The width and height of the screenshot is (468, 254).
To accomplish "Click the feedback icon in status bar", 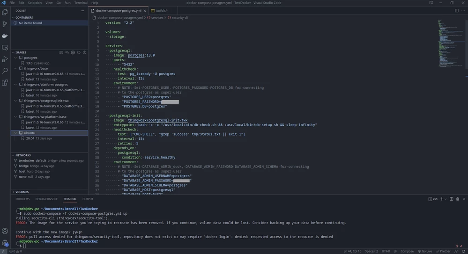I will pyautogui.click(x=456, y=251).
